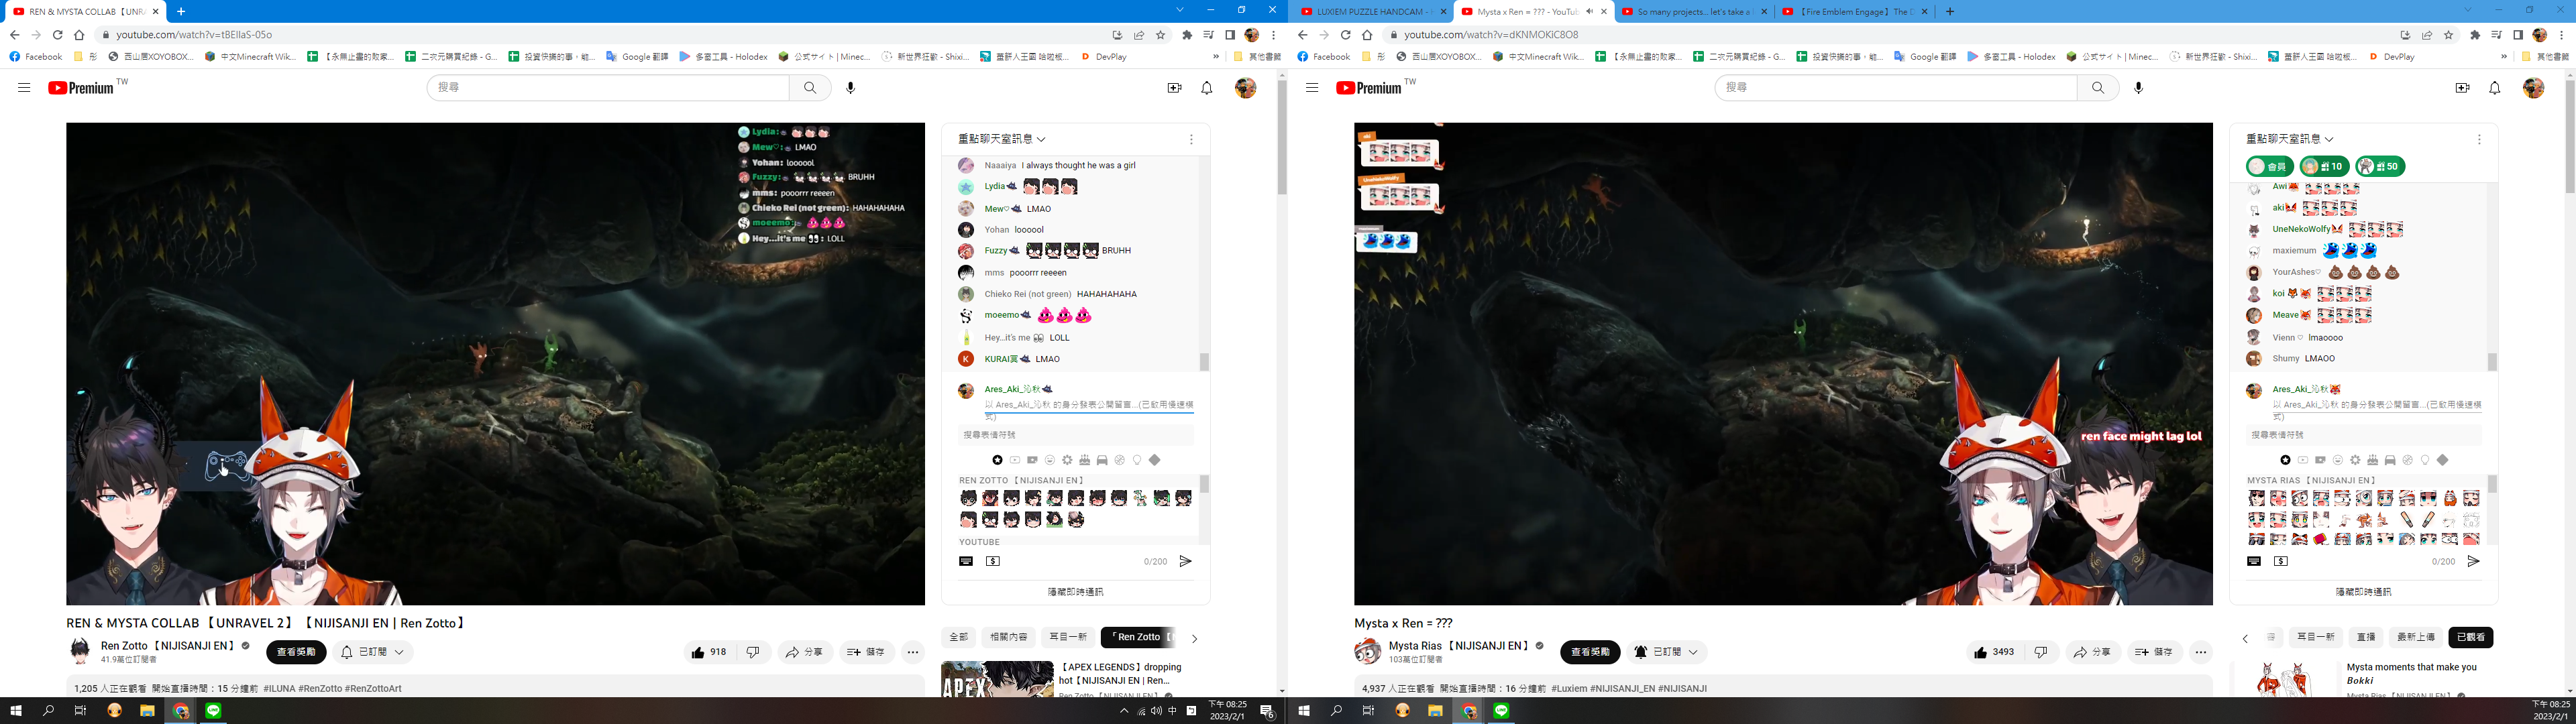
Task: Focus YouTube search field in left window
Action: [x=609, y=88]
